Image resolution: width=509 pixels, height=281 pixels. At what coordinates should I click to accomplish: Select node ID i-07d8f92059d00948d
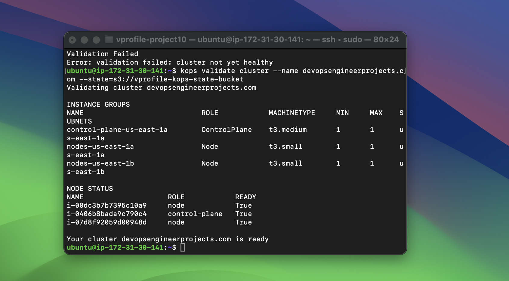[107, 222]
